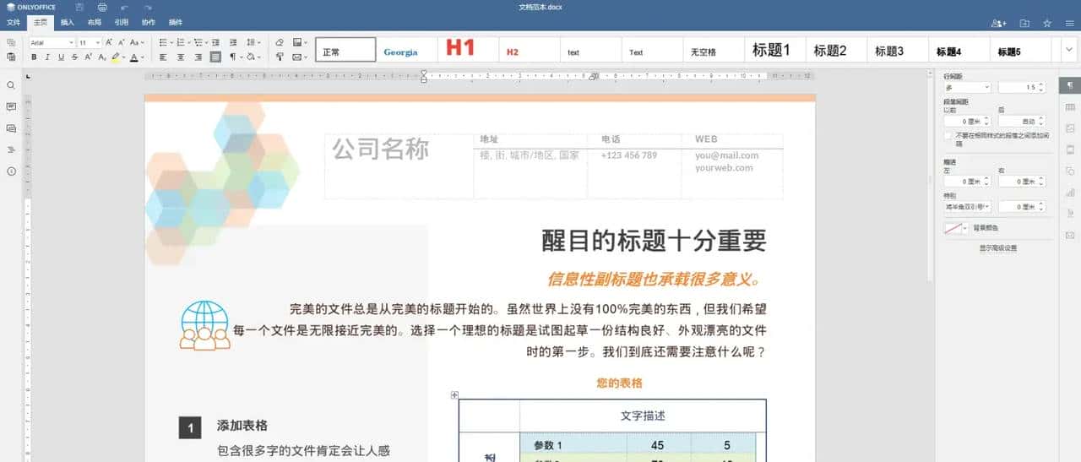Clear style with eraser icon
1081x462 pixels.
click(280, 42)
